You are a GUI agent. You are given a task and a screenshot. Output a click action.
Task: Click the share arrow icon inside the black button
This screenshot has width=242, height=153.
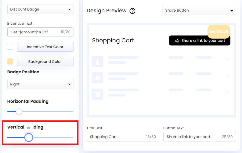177,40
